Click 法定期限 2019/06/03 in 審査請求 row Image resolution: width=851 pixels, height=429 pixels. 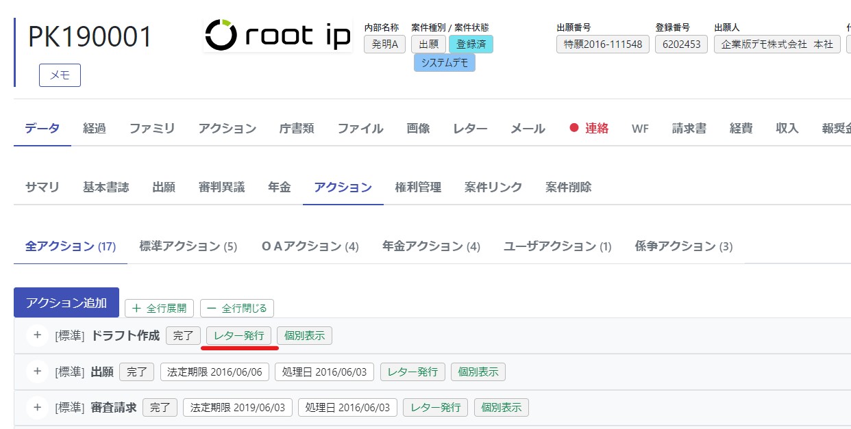coord(238,408)
